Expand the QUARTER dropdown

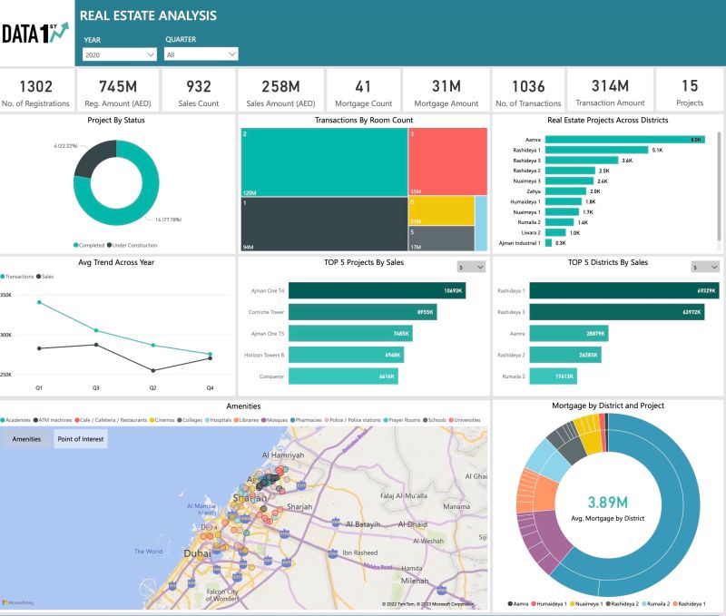(x=200, y=53)
